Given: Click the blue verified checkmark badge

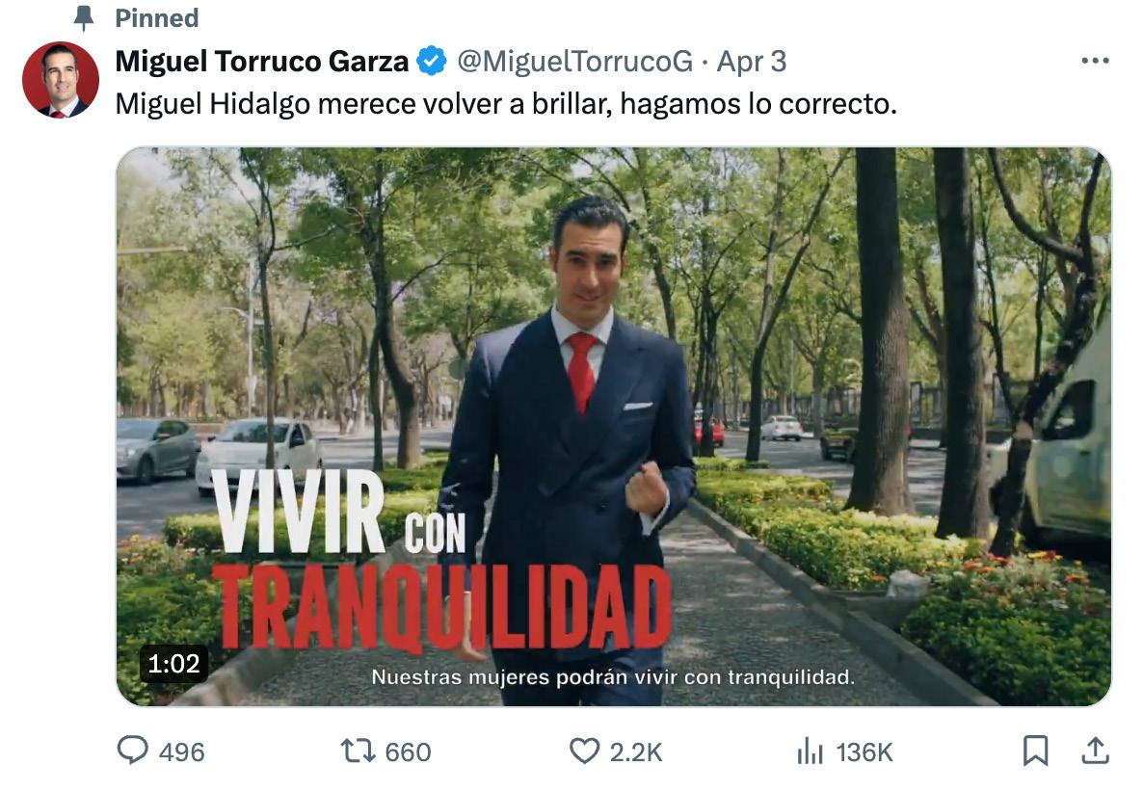Looking at the screenshot, I should pos(432,62).
